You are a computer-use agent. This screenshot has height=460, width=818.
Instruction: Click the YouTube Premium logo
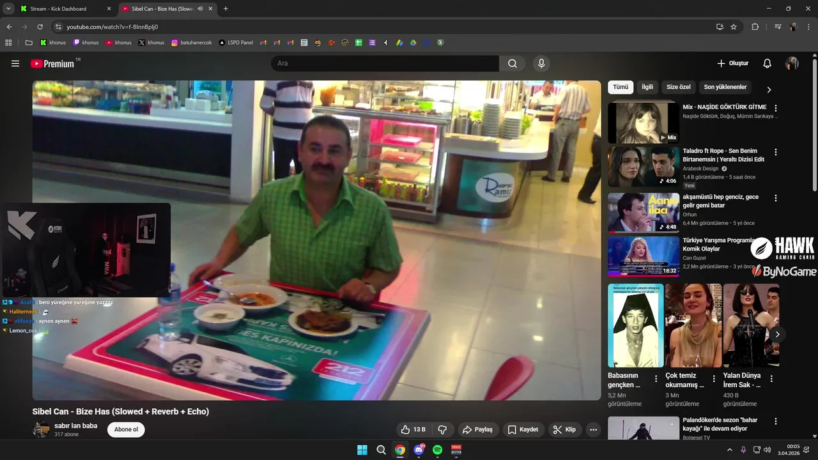click(x=52, y=63)
